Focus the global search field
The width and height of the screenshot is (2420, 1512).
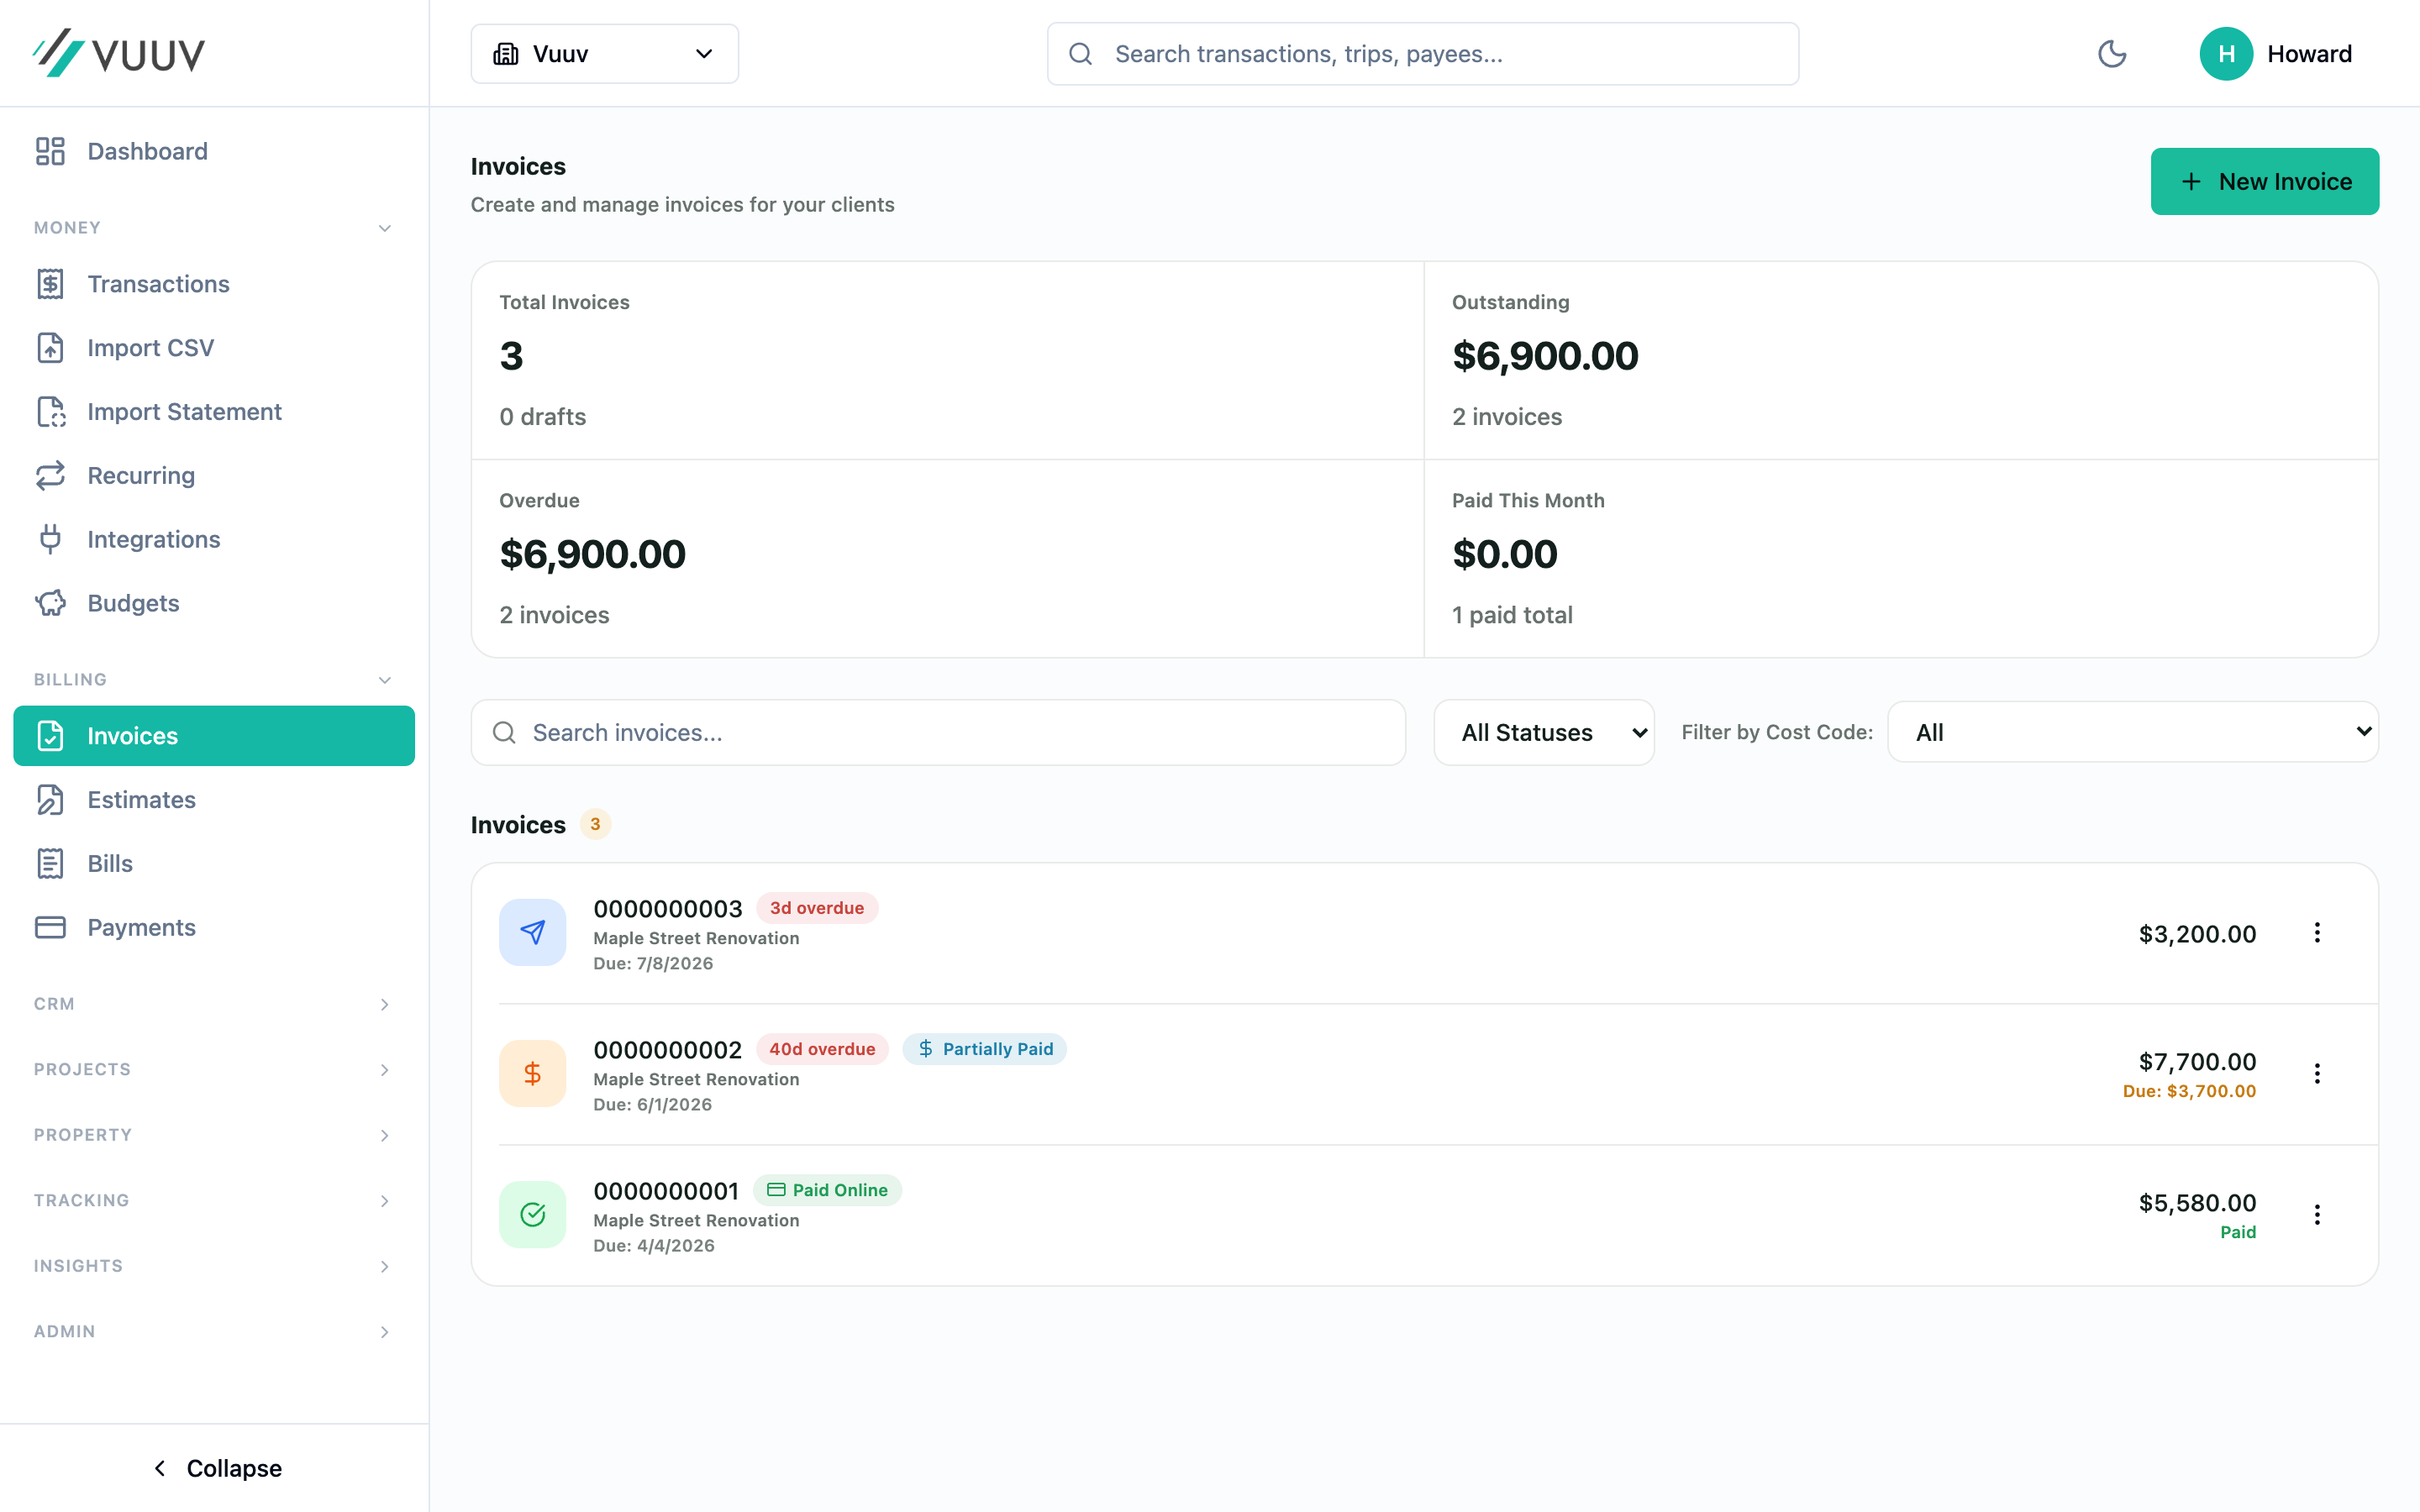[1422, 54]
